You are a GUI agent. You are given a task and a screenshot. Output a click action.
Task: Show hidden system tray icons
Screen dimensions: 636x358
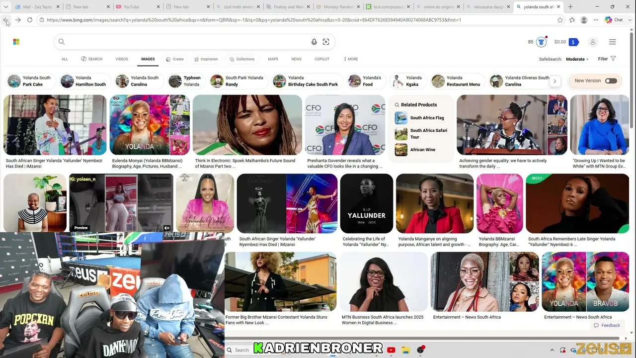pyautogui.click(x=552, y=350)
